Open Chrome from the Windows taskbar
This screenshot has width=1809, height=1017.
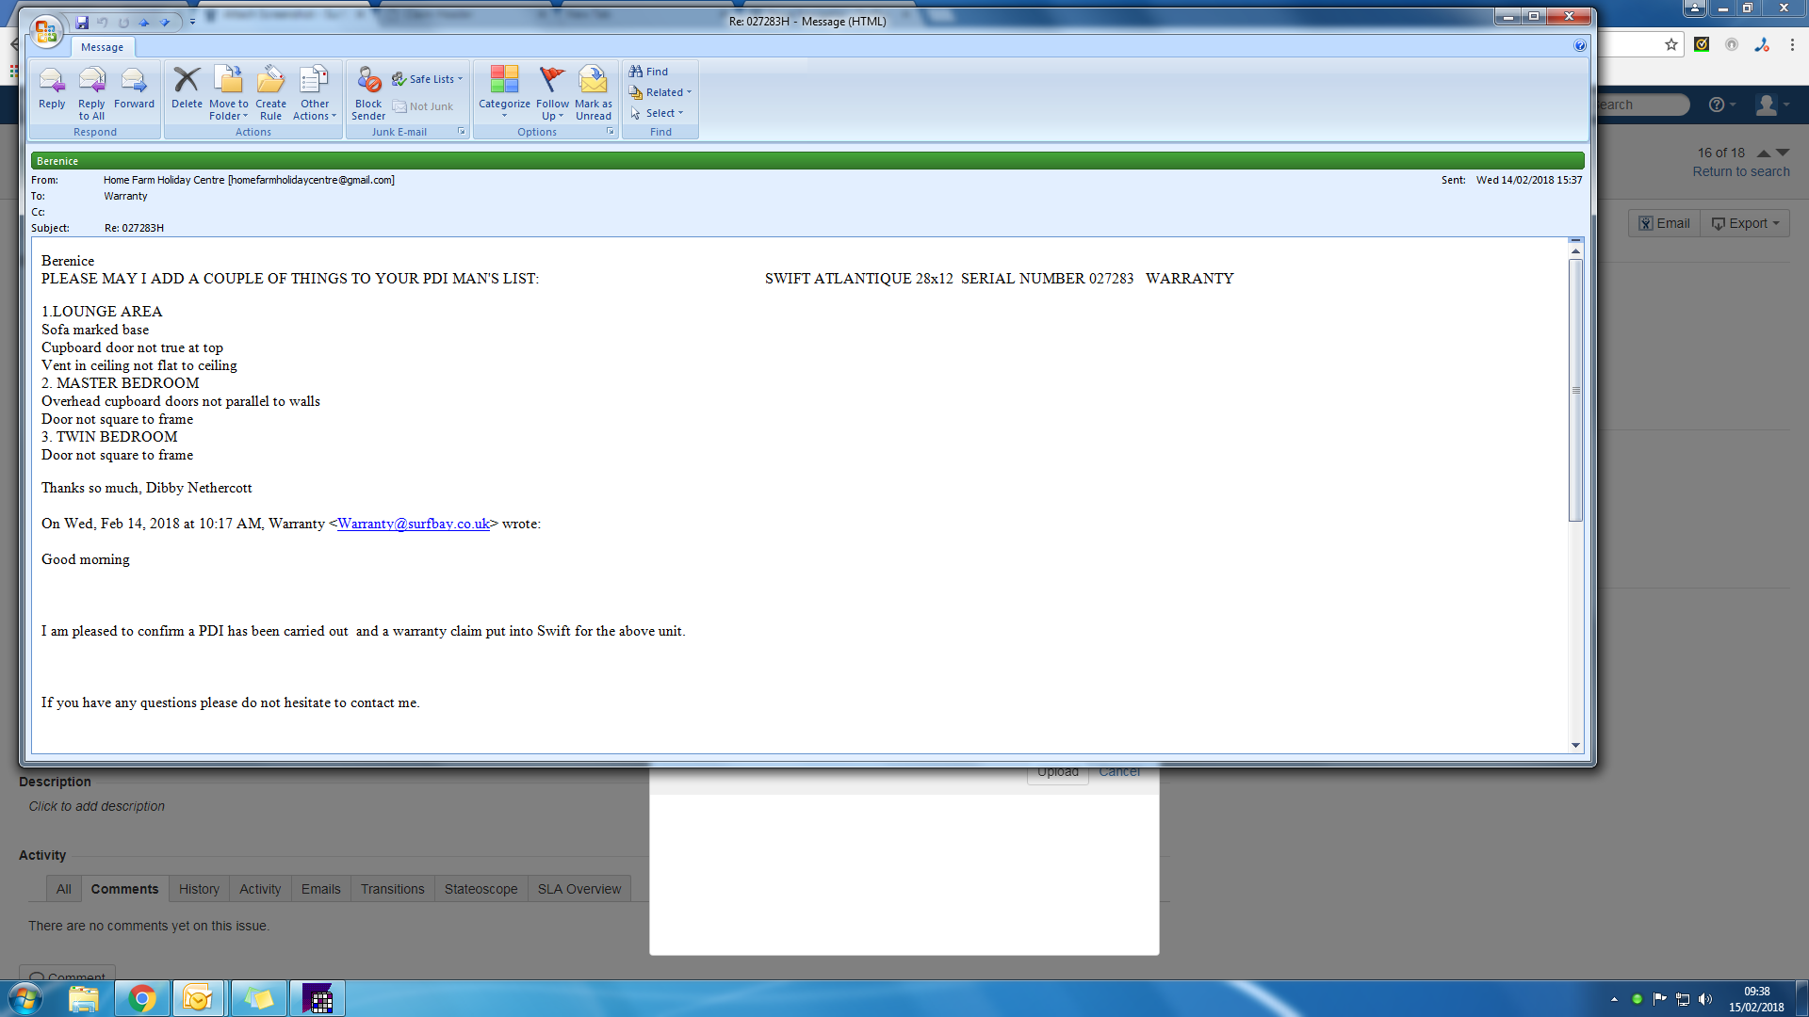pos(142,998)
